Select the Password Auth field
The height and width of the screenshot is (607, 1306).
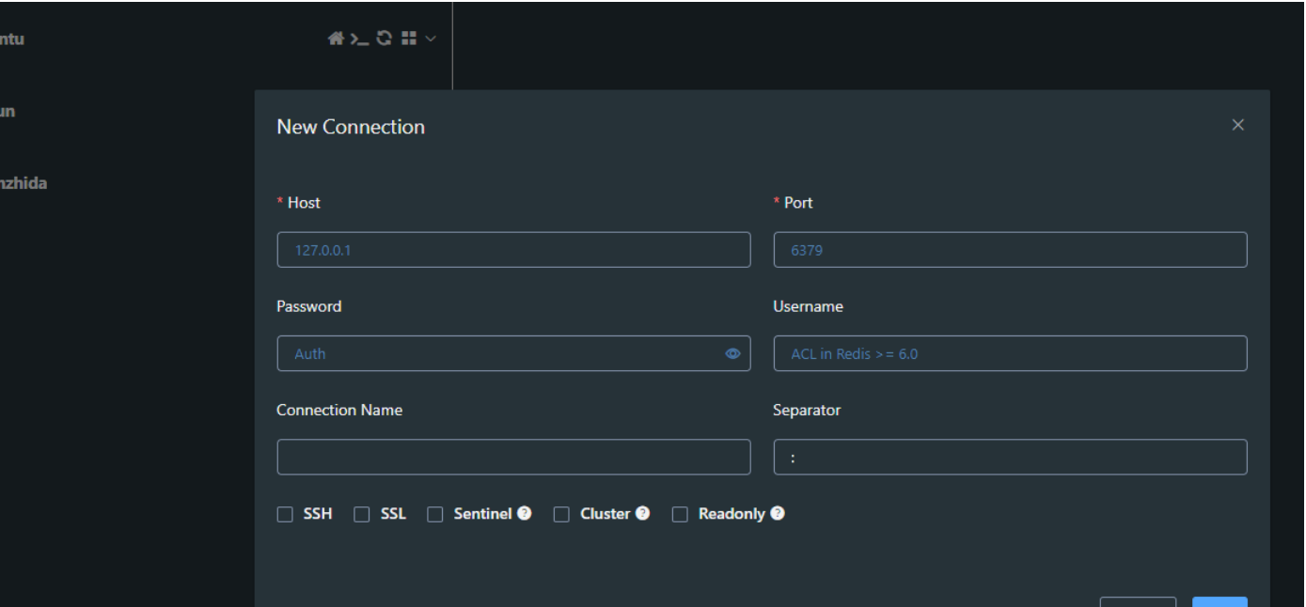tap(498, 353)
